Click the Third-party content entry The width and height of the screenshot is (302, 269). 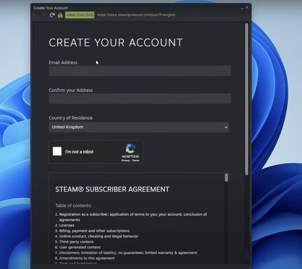(76, 242)
